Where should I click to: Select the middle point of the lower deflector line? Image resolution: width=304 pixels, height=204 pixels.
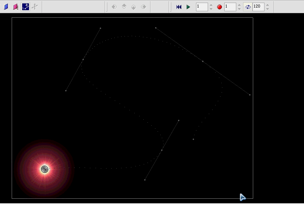(162, 150)
